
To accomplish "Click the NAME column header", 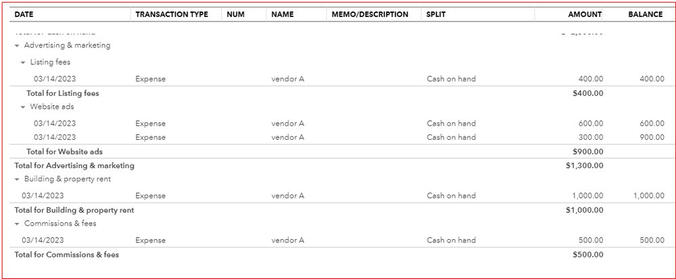I will point(282,14).
